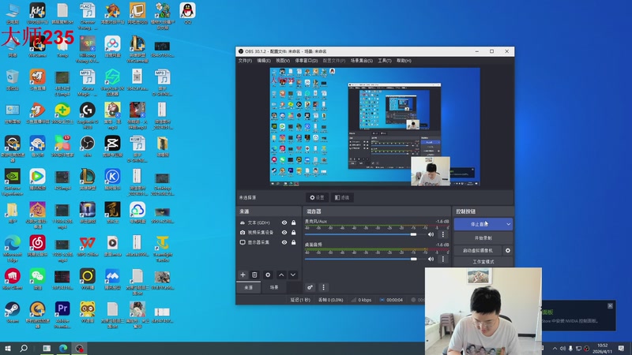The image size is (632, 355).
Task: Toggle visibility of 文本 (GDI+) source
Action: (284, 222)
